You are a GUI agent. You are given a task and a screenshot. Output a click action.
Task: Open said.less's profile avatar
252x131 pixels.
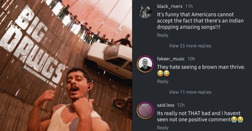(x=145, y=110)
